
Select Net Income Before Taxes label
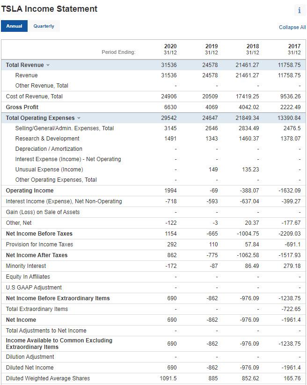click(39, 234)
